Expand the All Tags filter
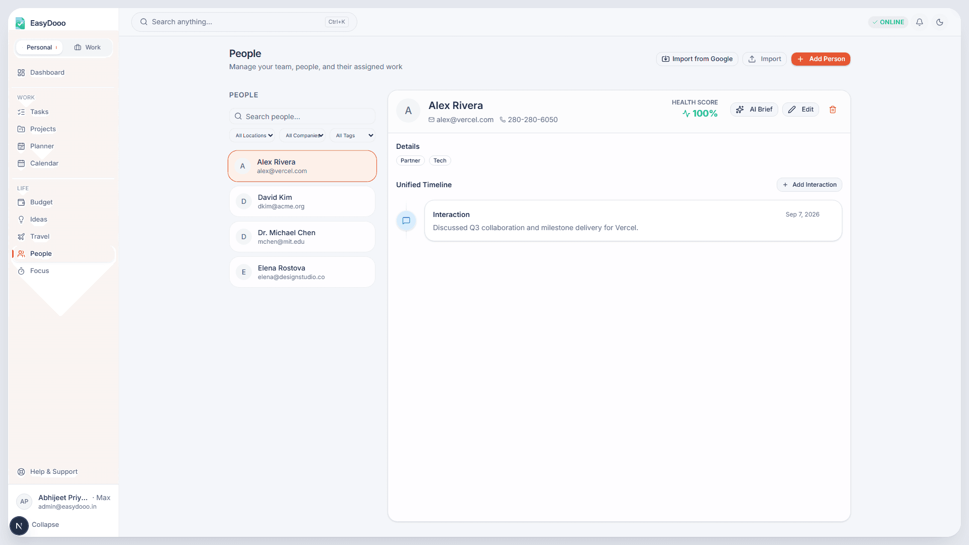969x545 pixels. 352,136
